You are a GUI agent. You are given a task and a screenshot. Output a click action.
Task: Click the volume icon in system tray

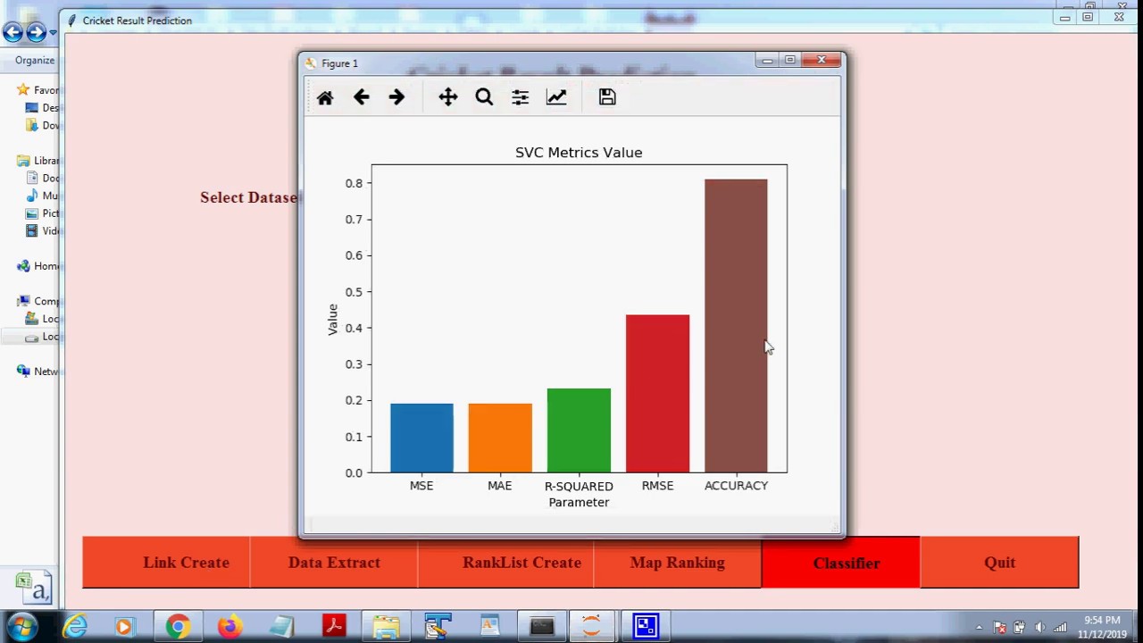point(1039,627)
